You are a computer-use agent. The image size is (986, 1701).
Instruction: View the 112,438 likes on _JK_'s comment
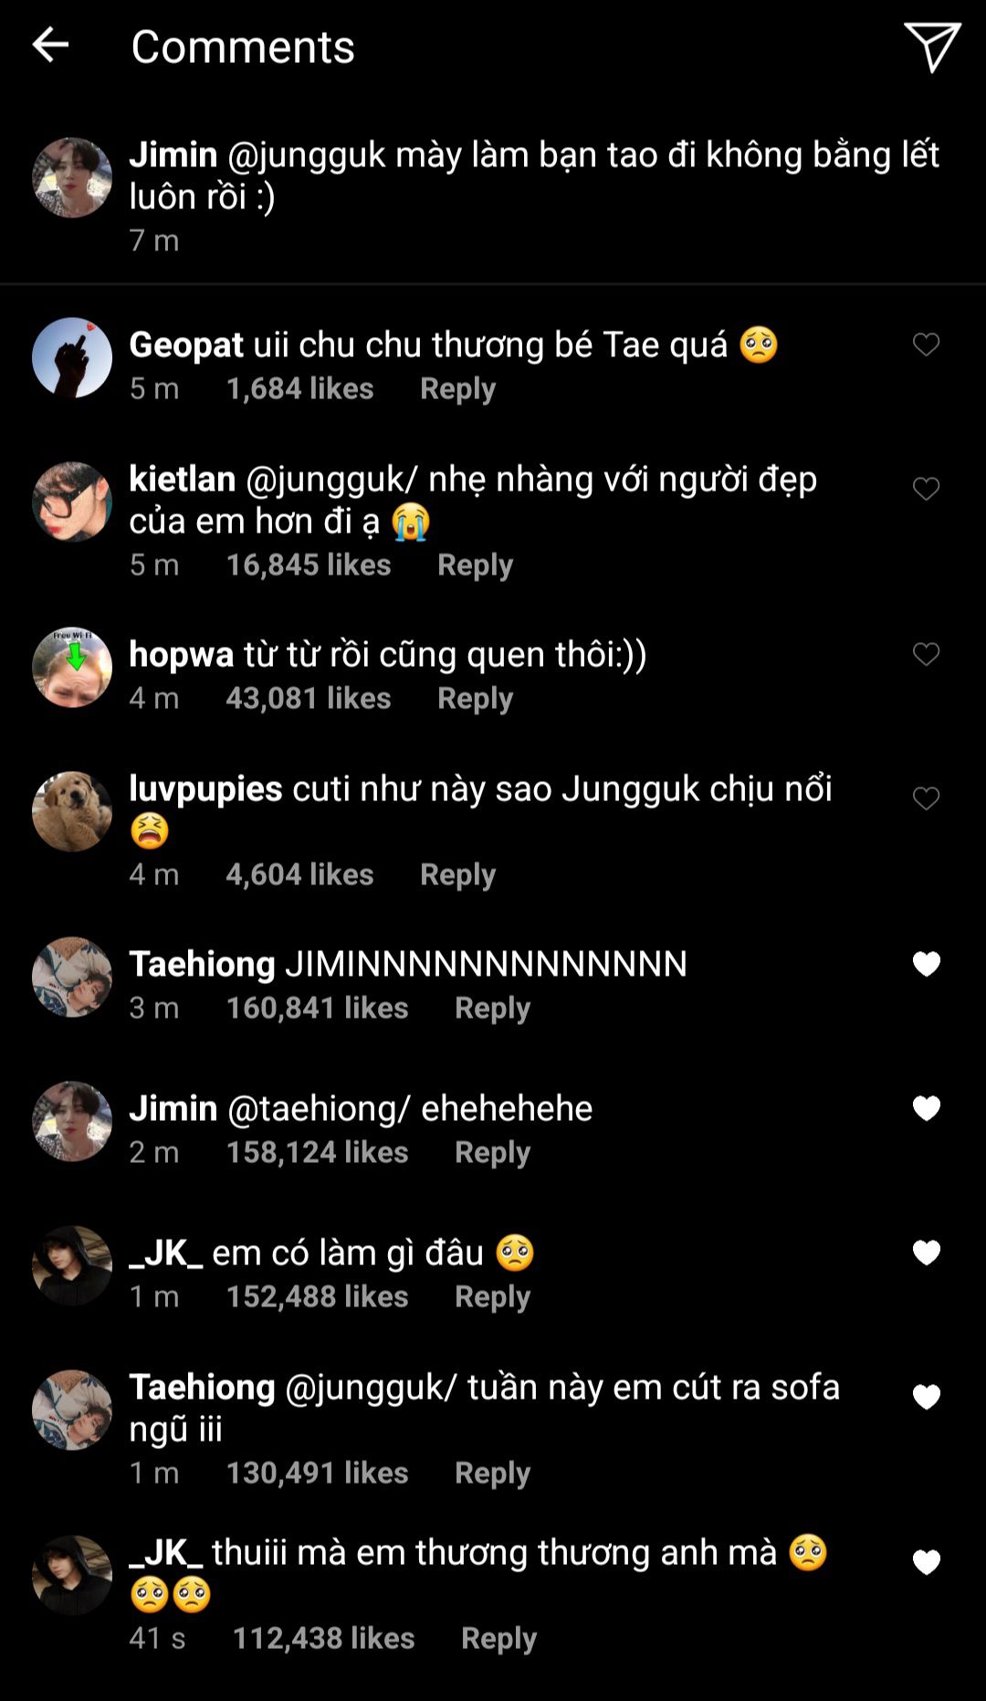pos(323,1639)
